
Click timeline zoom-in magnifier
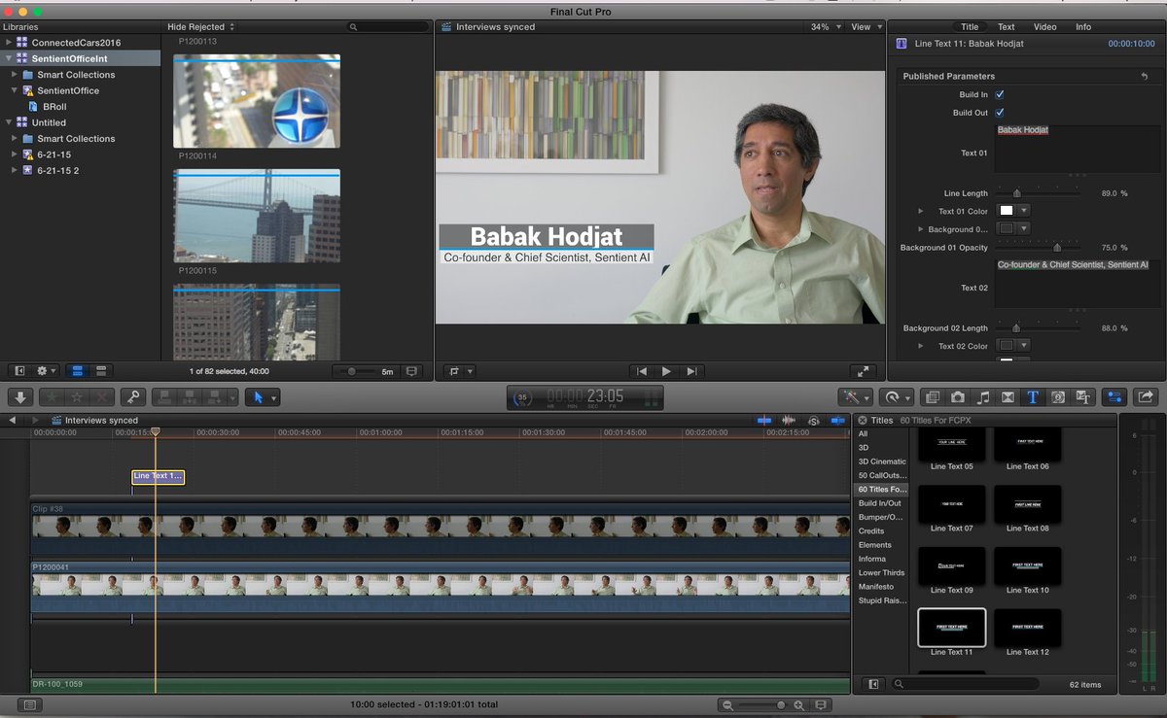(799, 705)
